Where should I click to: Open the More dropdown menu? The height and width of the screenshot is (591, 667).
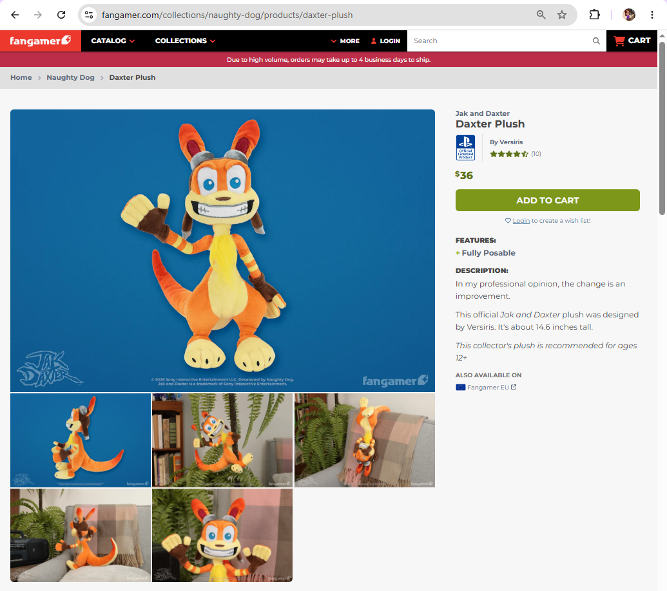click(x=345, y=41)
